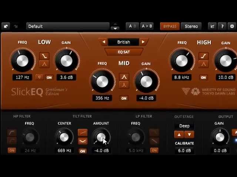Click the redo arrow button
The image size is (237, 177).
point(16,26)
